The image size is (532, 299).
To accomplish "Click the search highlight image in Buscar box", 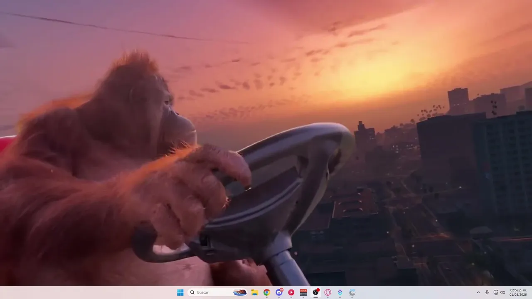I will tap(240, 292).
